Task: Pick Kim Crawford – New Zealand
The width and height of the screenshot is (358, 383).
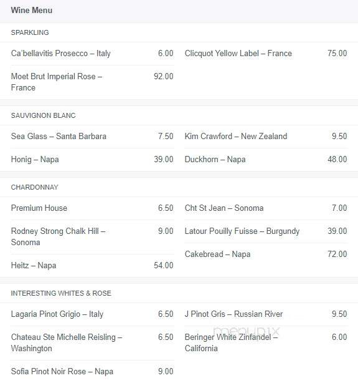Action: click(236, 137)
